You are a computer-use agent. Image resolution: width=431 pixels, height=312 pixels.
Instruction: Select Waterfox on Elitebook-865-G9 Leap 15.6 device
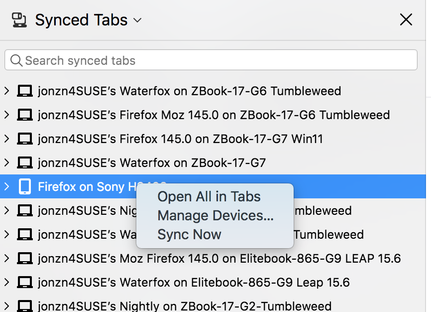(194, 283)
